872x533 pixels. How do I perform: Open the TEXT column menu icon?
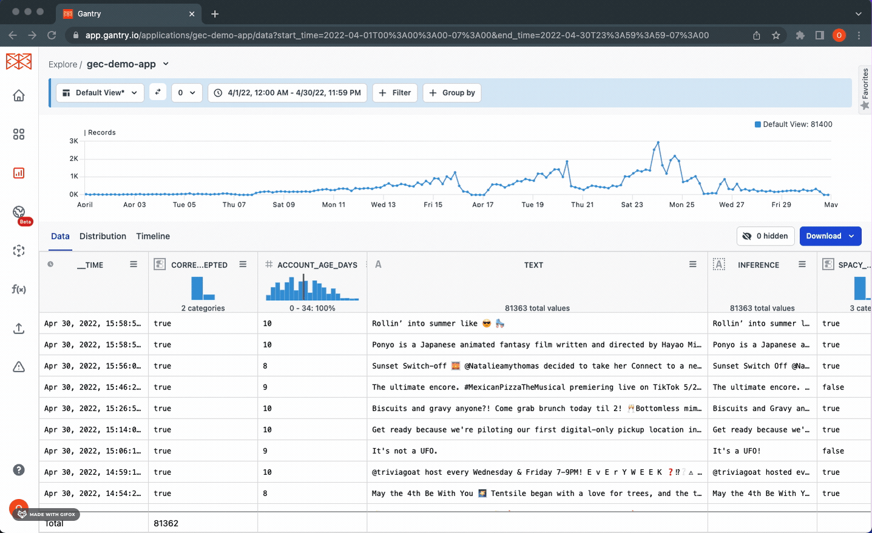click(x=692, y=264)
